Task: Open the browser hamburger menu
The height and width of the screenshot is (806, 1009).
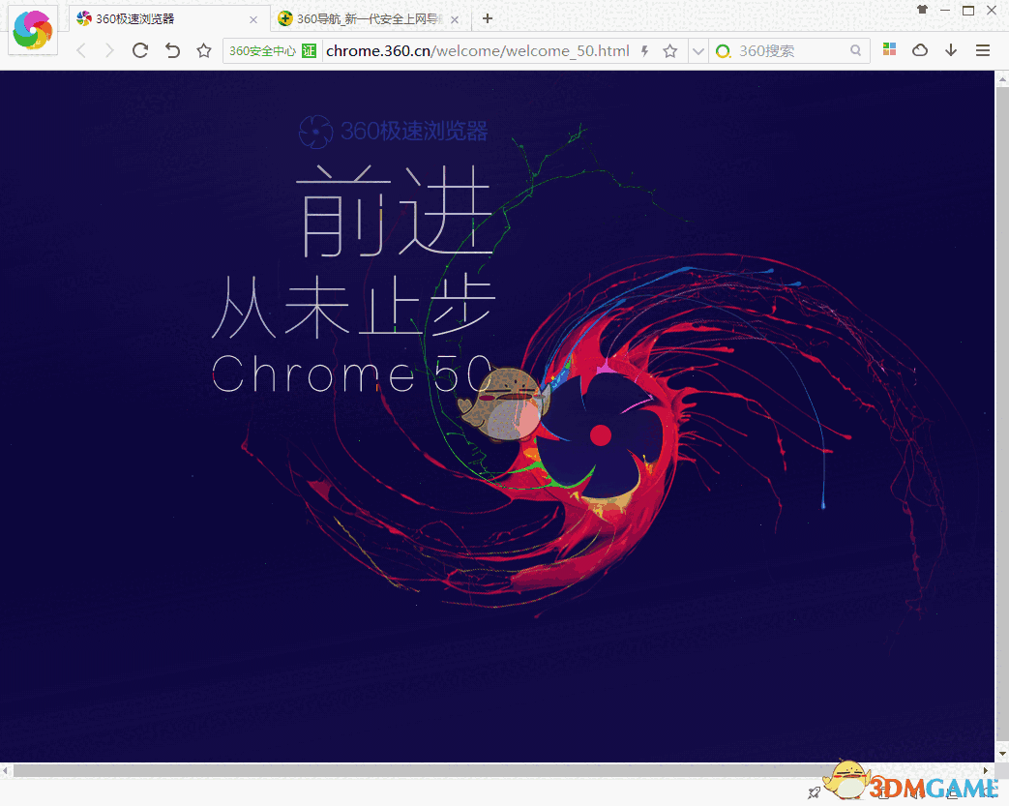Action: pyautogui.click(x=983, y=50)
